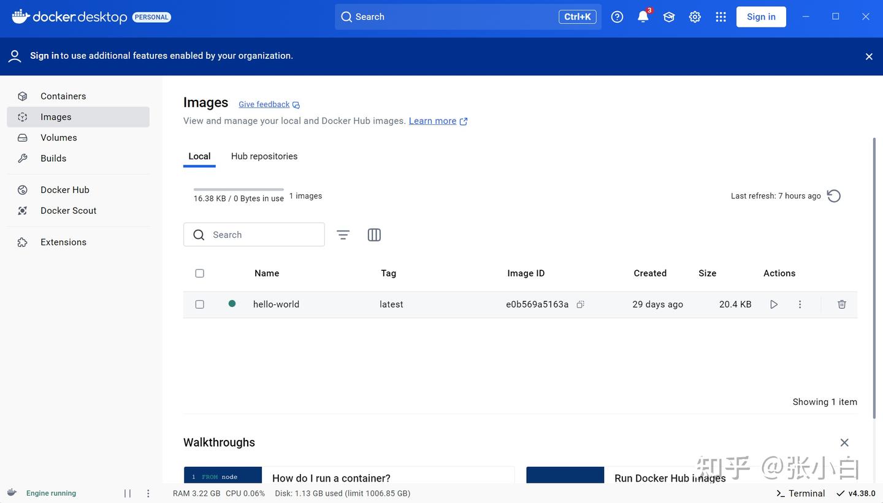Screen dimensions: 883x503
Task: Click the hello-world image name
Action: pos(277,304)
